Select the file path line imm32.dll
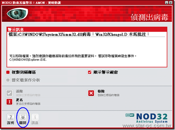This screenshot has height=130, width=175. click(79, 35)
